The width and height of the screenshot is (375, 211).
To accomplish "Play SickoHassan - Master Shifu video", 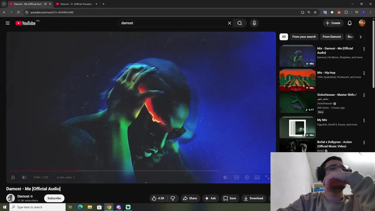I will pos(297,103).
